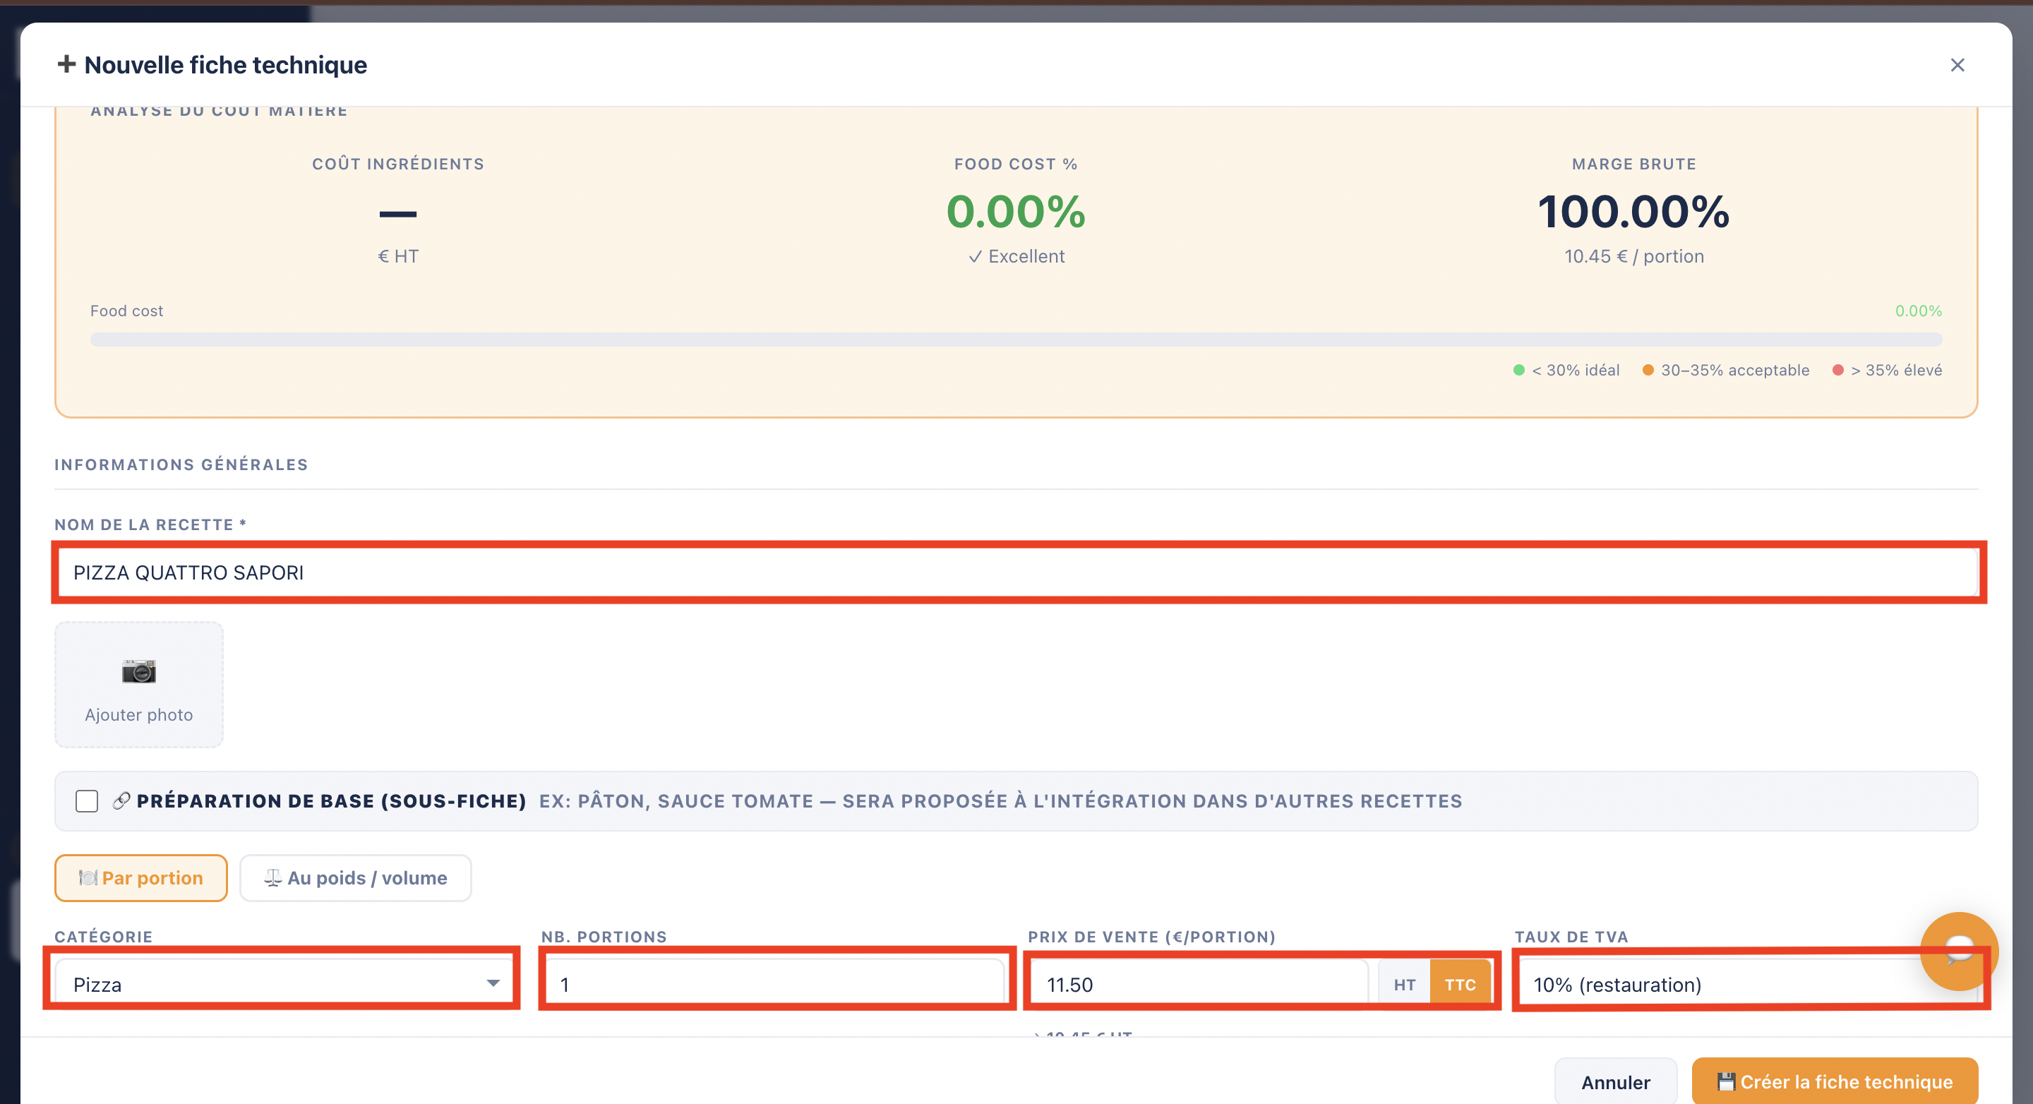Switch price mode to TTC

(1460, 984)
